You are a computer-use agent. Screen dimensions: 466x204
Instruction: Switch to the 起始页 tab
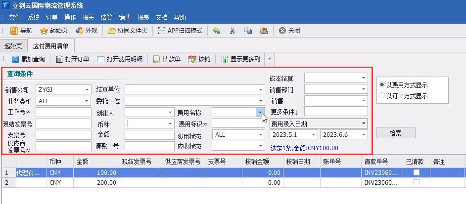pyautogui.click(x=13, y=46)
